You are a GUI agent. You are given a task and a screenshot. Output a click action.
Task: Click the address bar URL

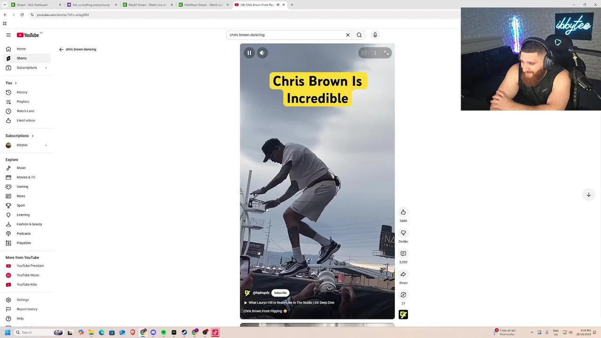pyautogui.click(x=63, y=15)
